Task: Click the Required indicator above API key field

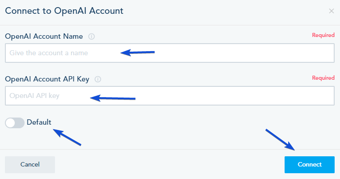Action: pos(323,78)
